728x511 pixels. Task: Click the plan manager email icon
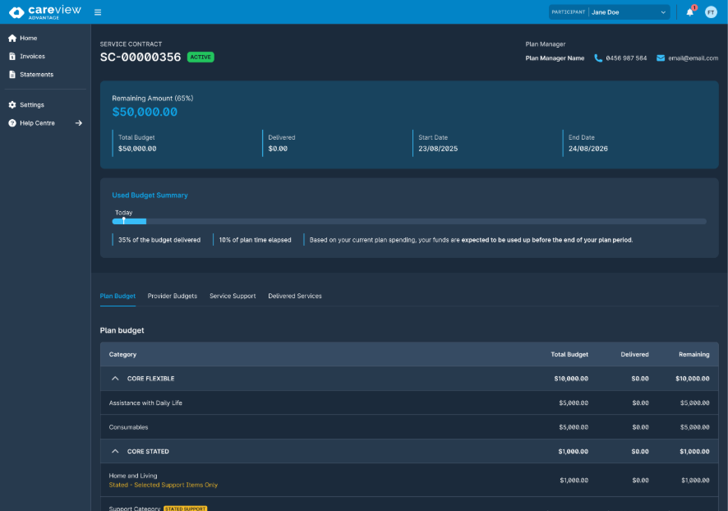[x=660, y=58]
